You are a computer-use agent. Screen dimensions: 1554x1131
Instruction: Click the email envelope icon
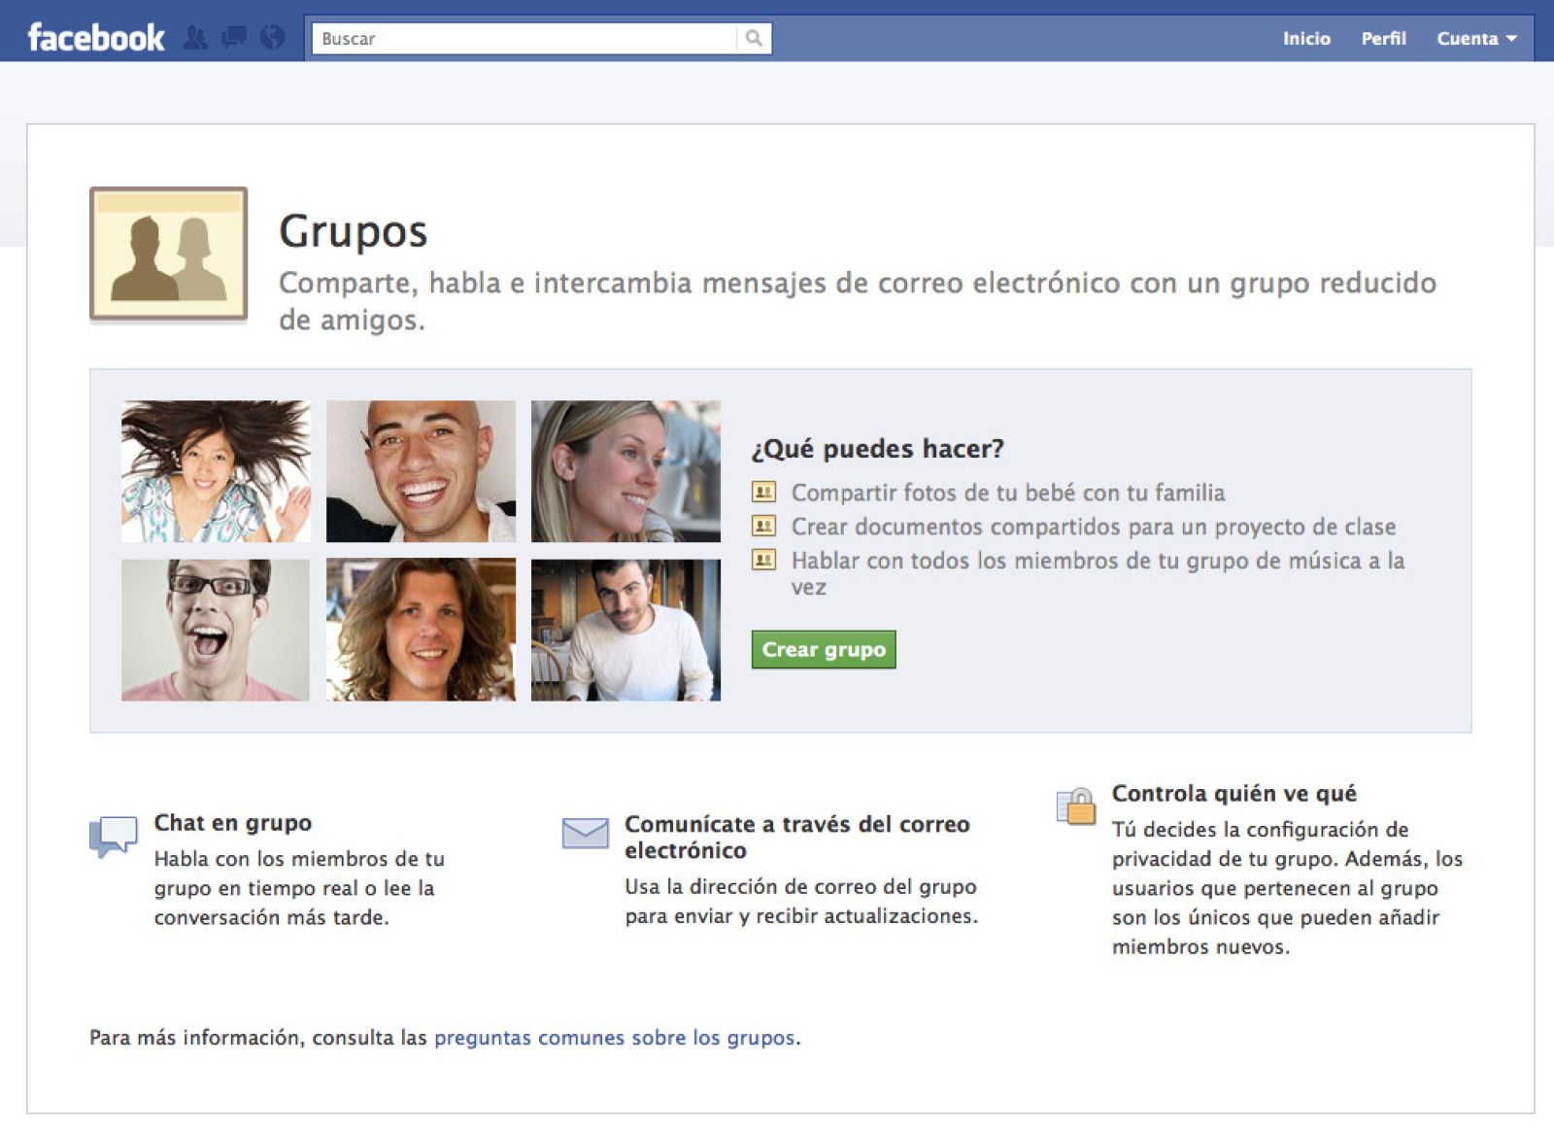(x=587, y=834)
